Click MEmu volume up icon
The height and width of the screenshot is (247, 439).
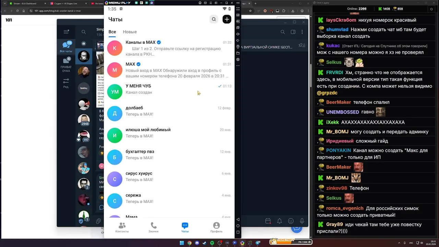[x=238, y=34]
